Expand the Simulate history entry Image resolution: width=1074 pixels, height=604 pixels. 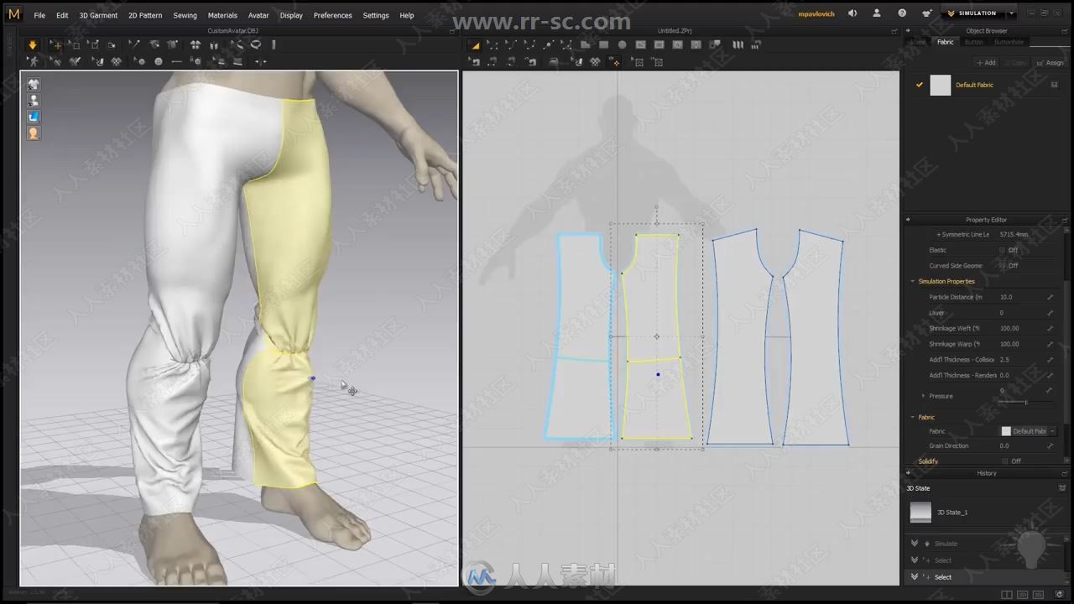(x=915, y=544)
